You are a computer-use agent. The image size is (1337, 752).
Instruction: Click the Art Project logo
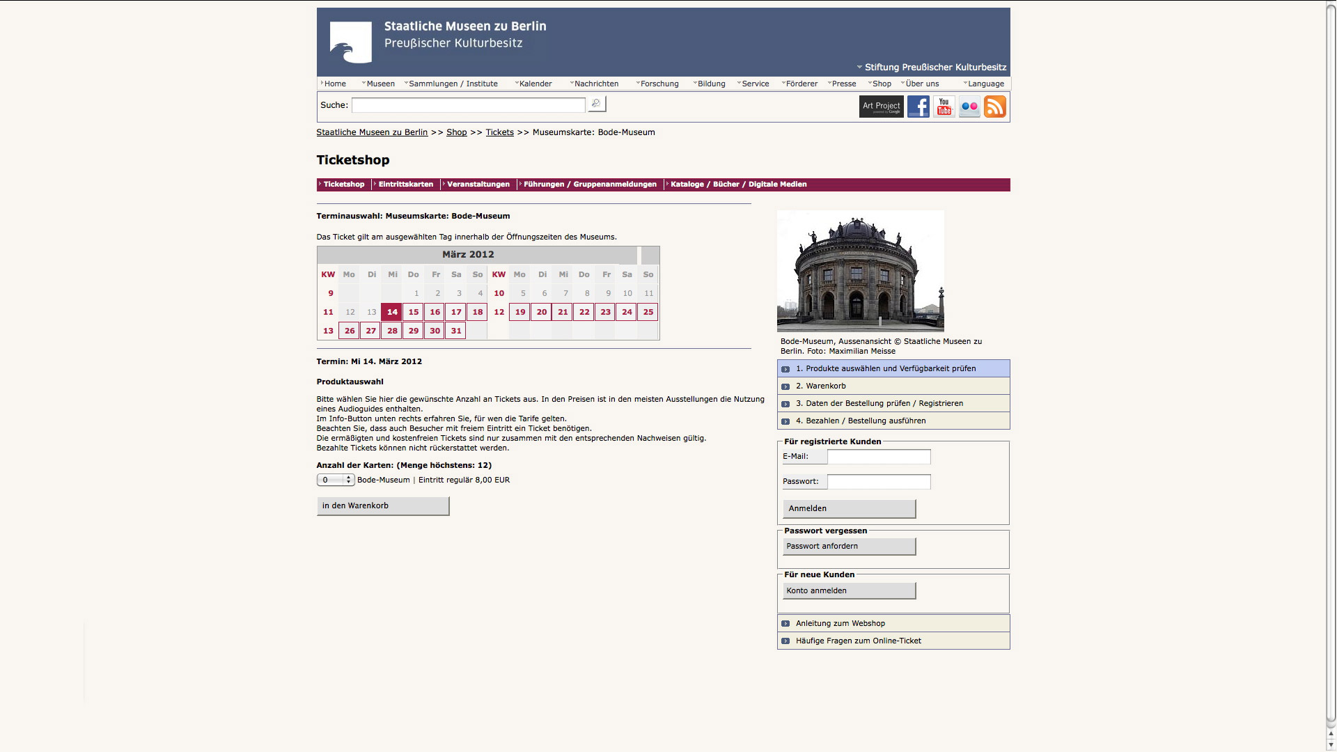pyautogui.click(x=881, y=107)
